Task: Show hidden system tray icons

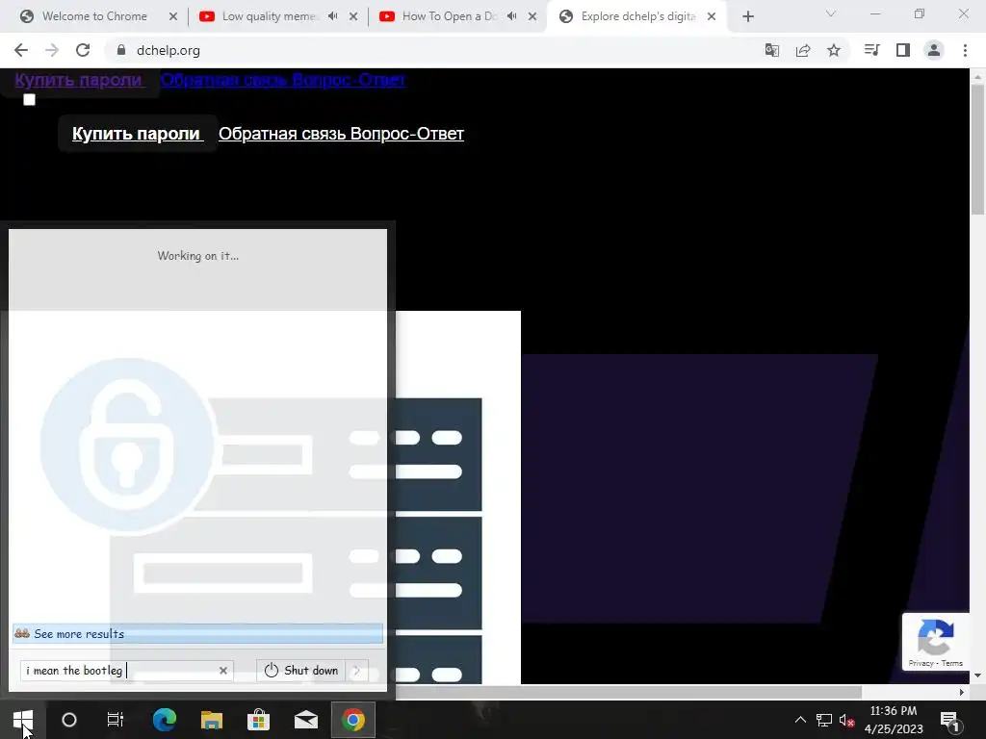Action: coord(800,720)
